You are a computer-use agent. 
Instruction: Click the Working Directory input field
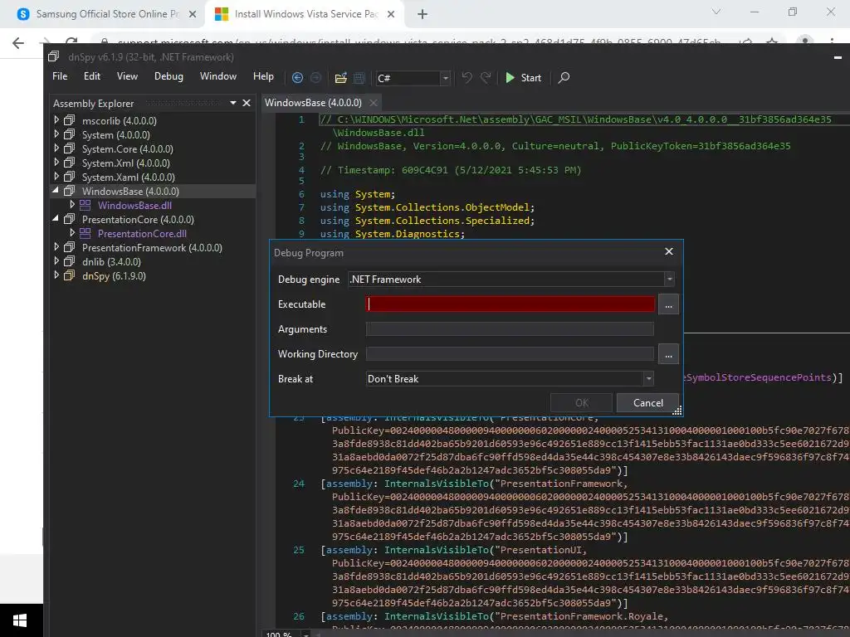tap(510, 353)
